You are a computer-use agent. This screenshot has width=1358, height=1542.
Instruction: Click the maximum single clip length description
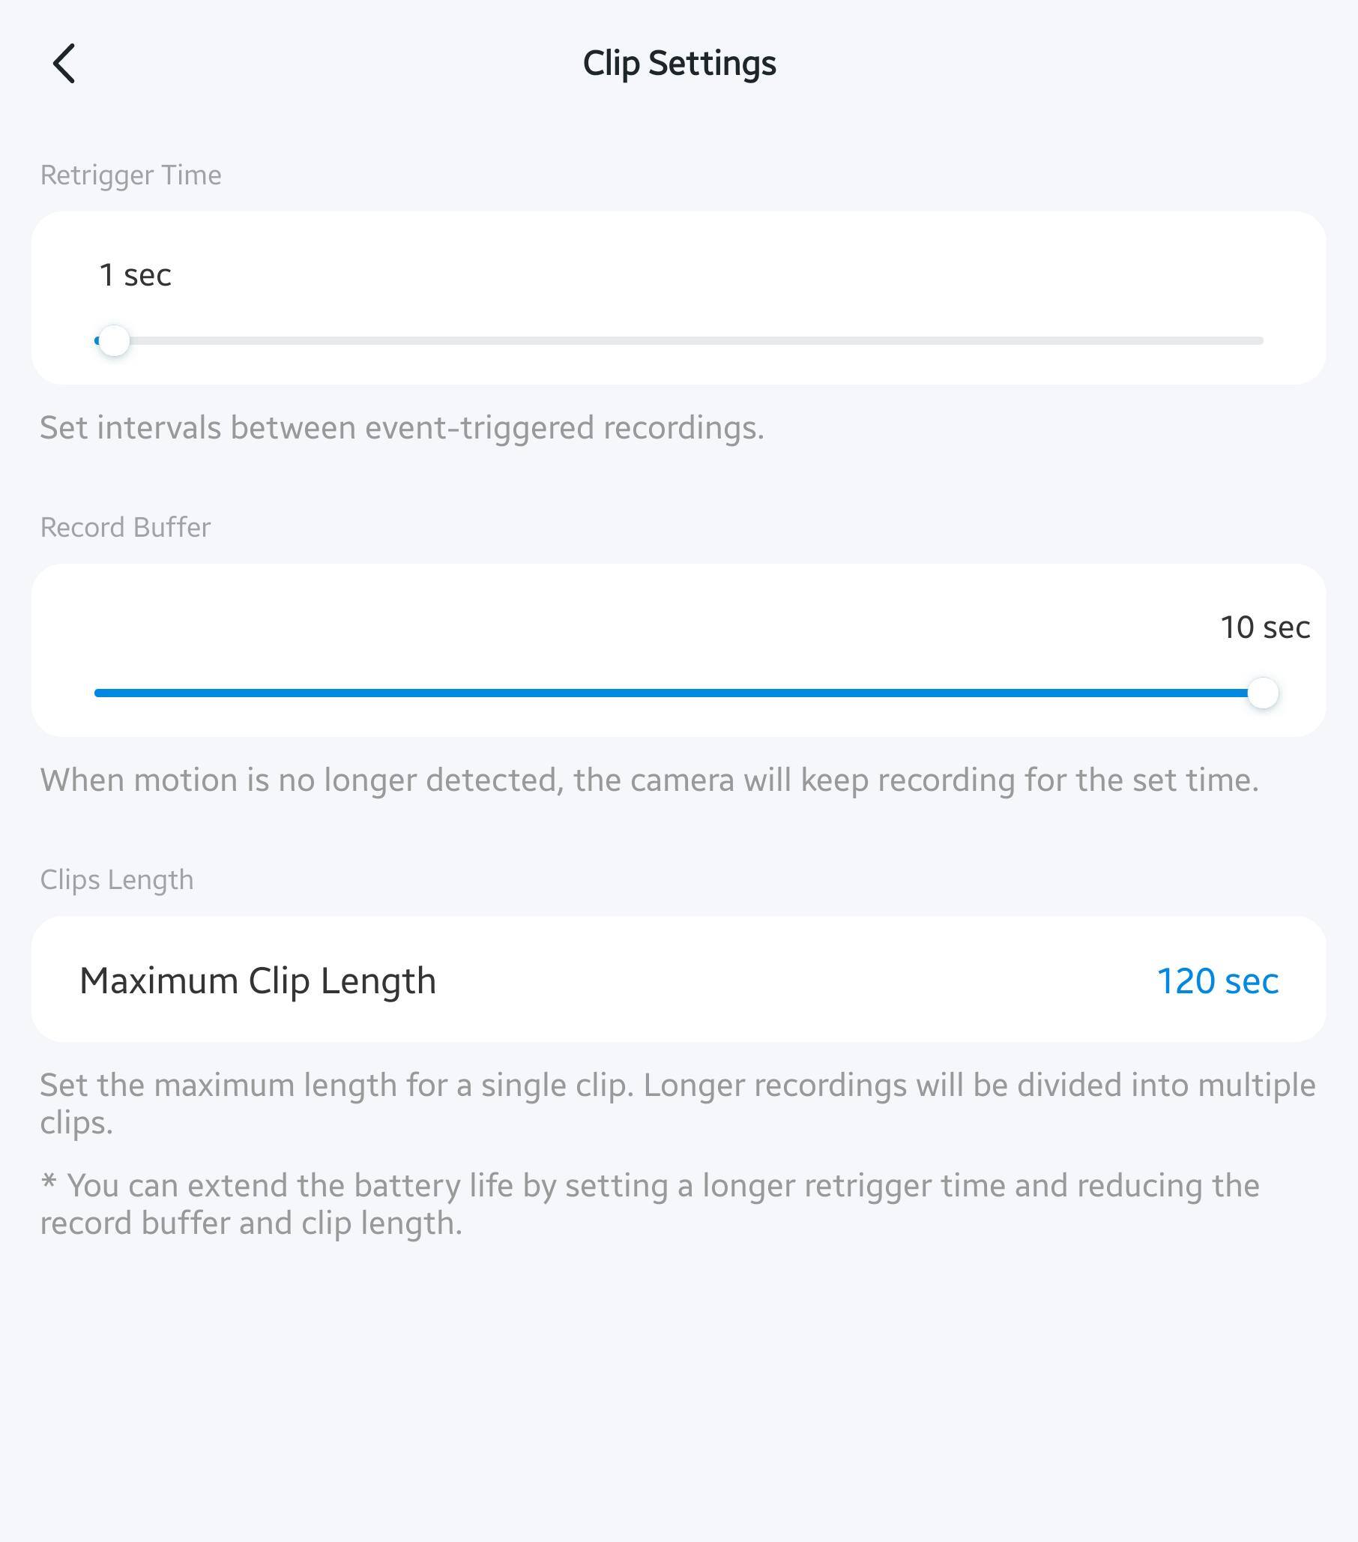pos(677,1103)
